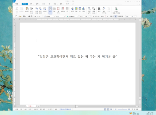Select Align Right paragraph button
Viewport: 156px width, 115px height.
(118, 16)
